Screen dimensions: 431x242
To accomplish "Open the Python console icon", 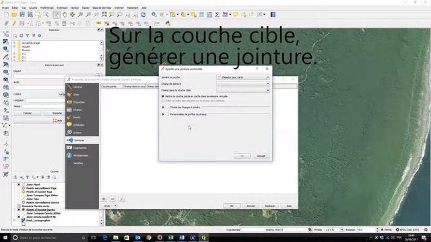I will [x=168, y=24].
